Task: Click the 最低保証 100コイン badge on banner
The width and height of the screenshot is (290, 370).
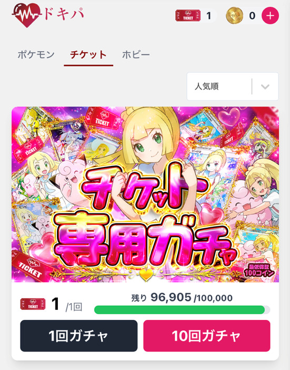Action: pos(259,270)
